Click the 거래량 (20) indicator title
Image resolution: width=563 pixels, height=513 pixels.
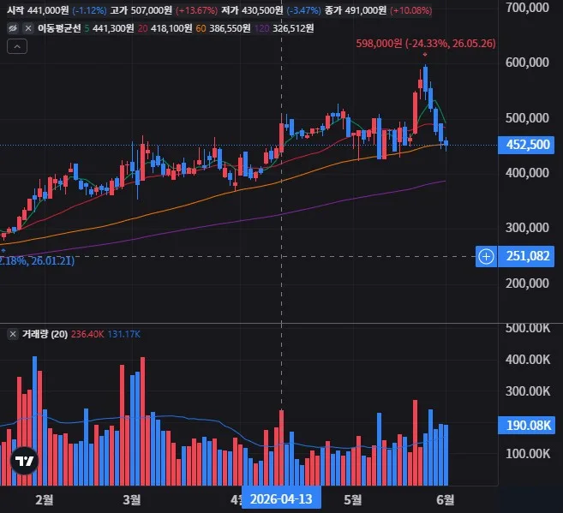click(x=45, y=334)
